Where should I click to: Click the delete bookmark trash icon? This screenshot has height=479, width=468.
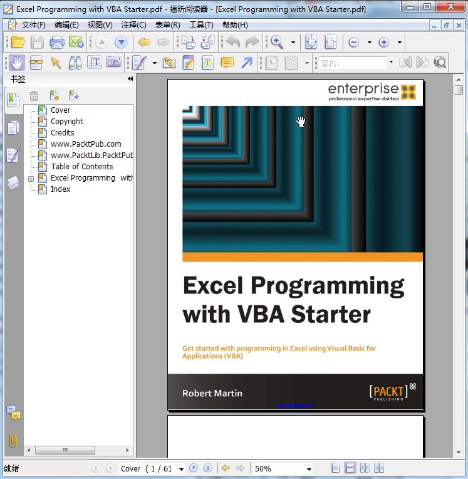[34, 95]
